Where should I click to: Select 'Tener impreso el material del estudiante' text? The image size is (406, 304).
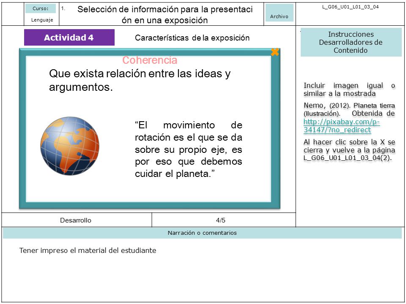[x=88, y=250]
